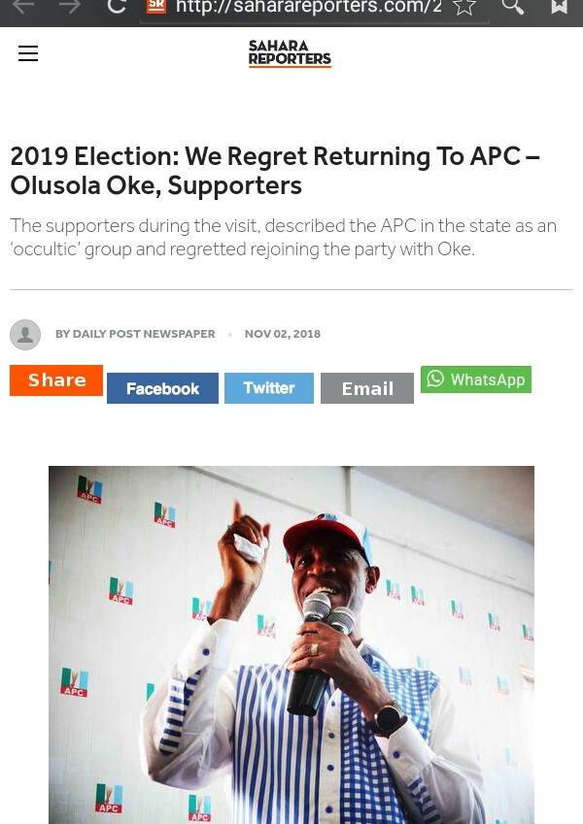Share the article on Twitter
The image size is (583, 824).
pos(269,388)
